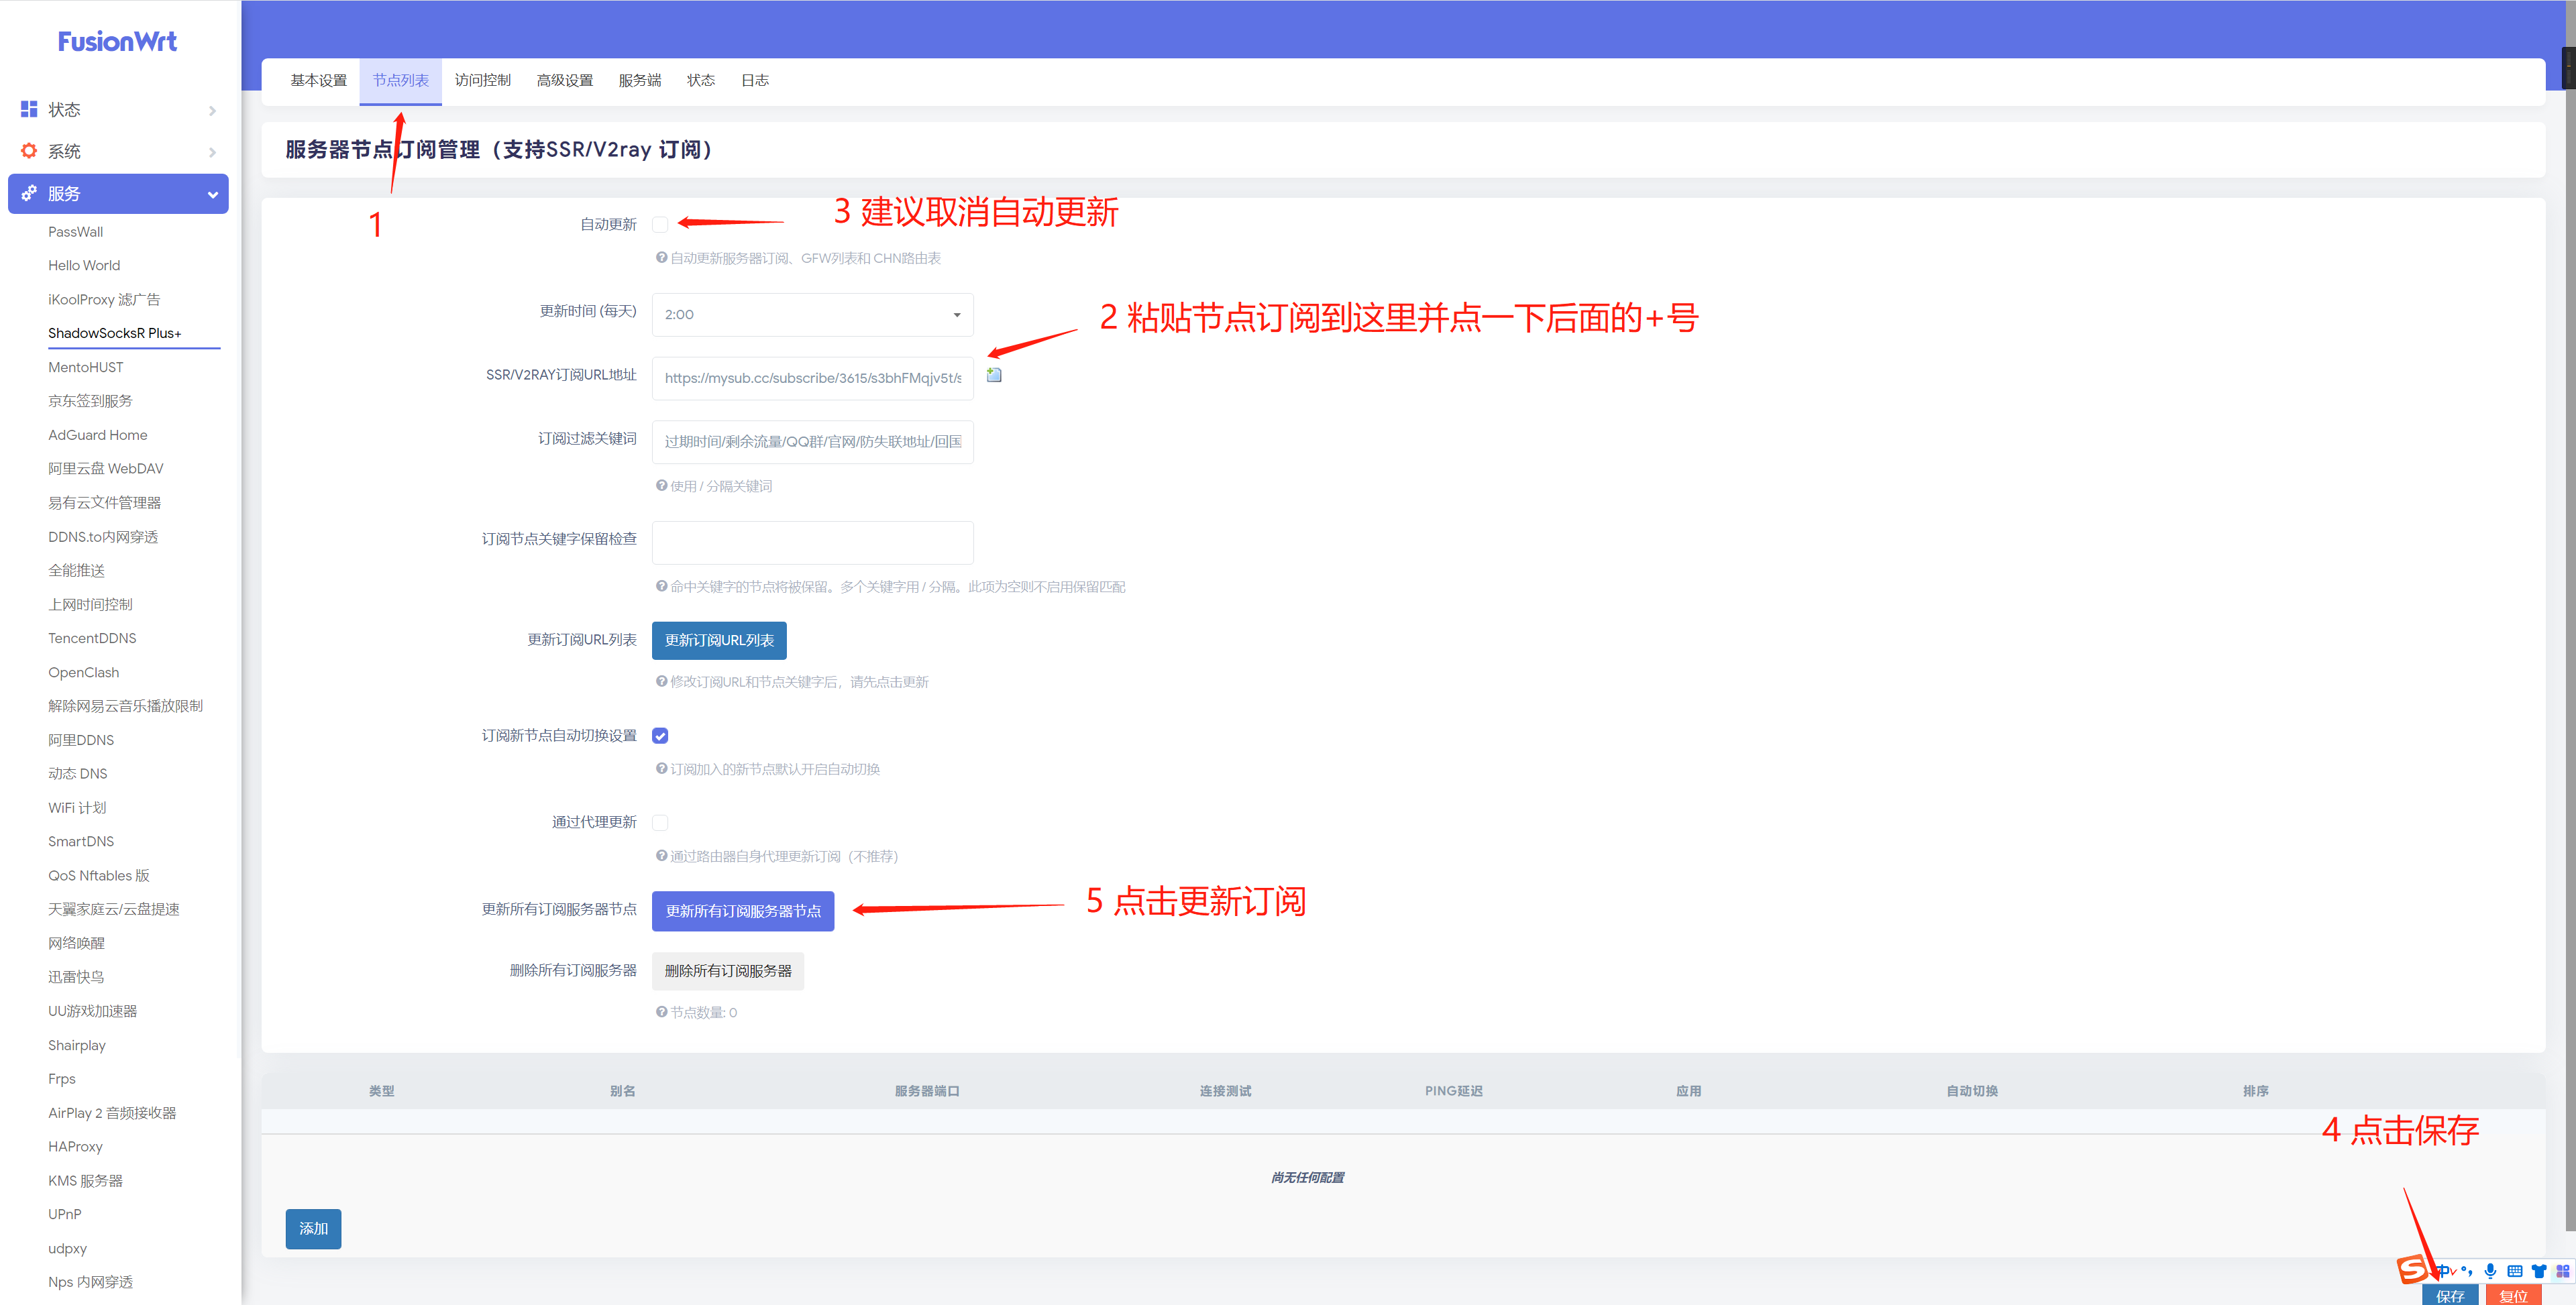Click the 服务 sidebar gears icon
Image resolution: width=2576 pixels, height=1305 pixels.
[x=29, y=193]
